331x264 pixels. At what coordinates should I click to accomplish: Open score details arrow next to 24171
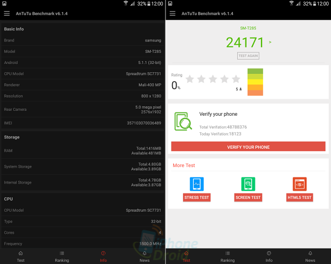click(270, 42)
